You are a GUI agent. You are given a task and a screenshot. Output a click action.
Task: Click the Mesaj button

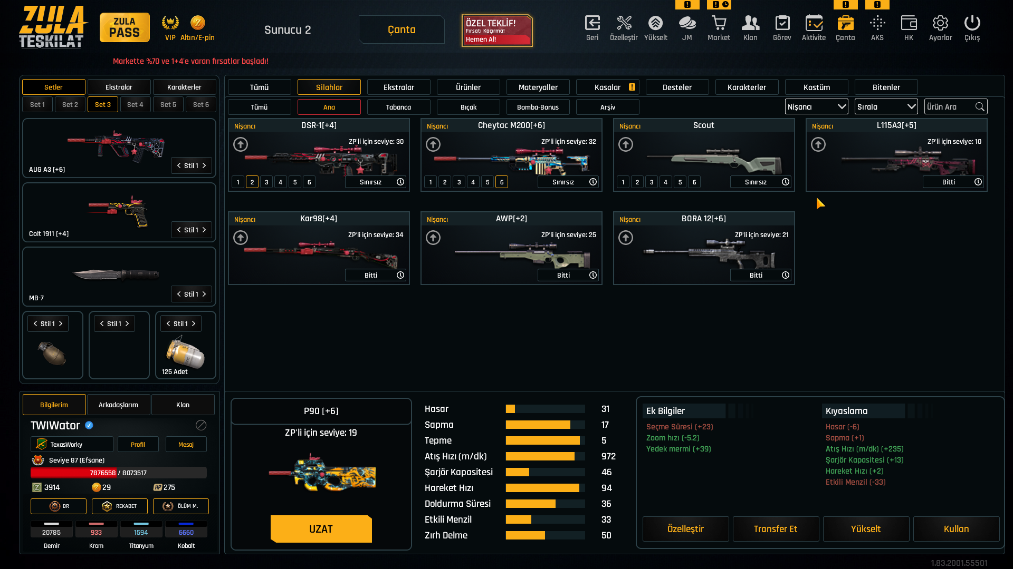pyautogui.click(x=186, y=444)
